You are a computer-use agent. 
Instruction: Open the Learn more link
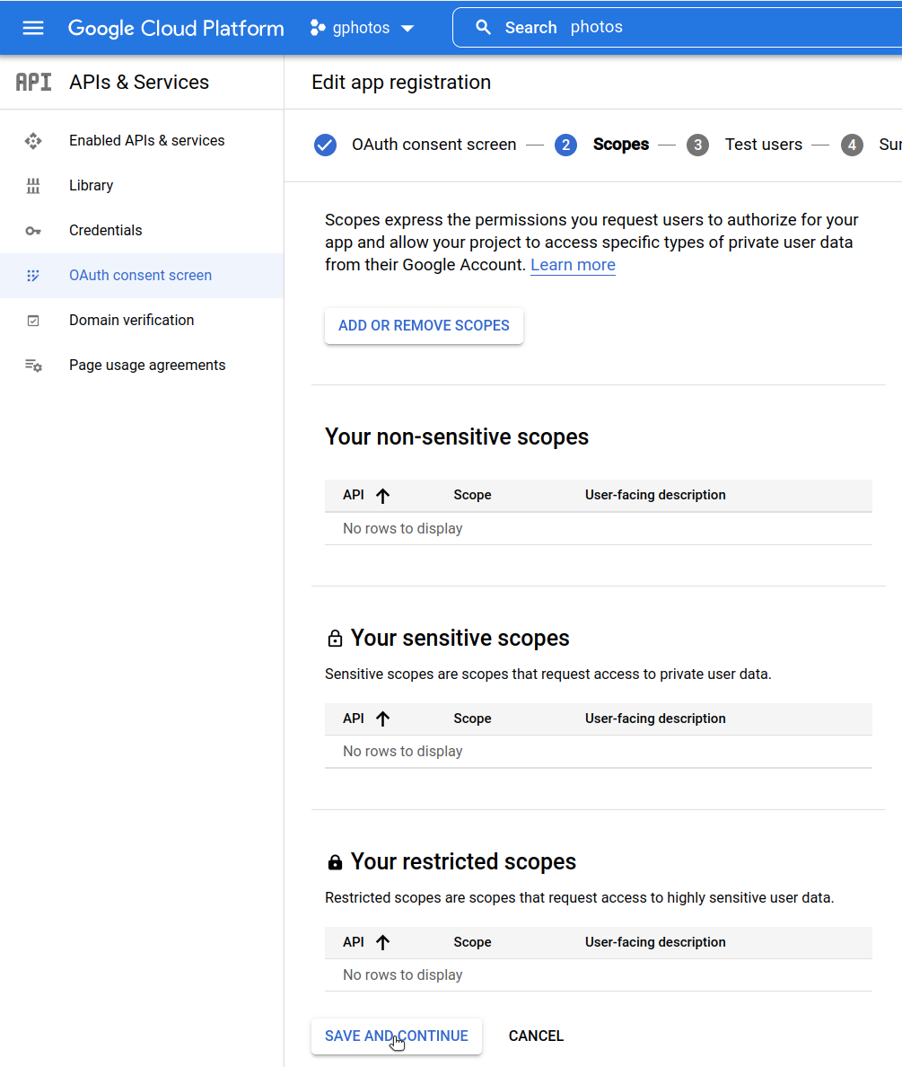[573, 265]
